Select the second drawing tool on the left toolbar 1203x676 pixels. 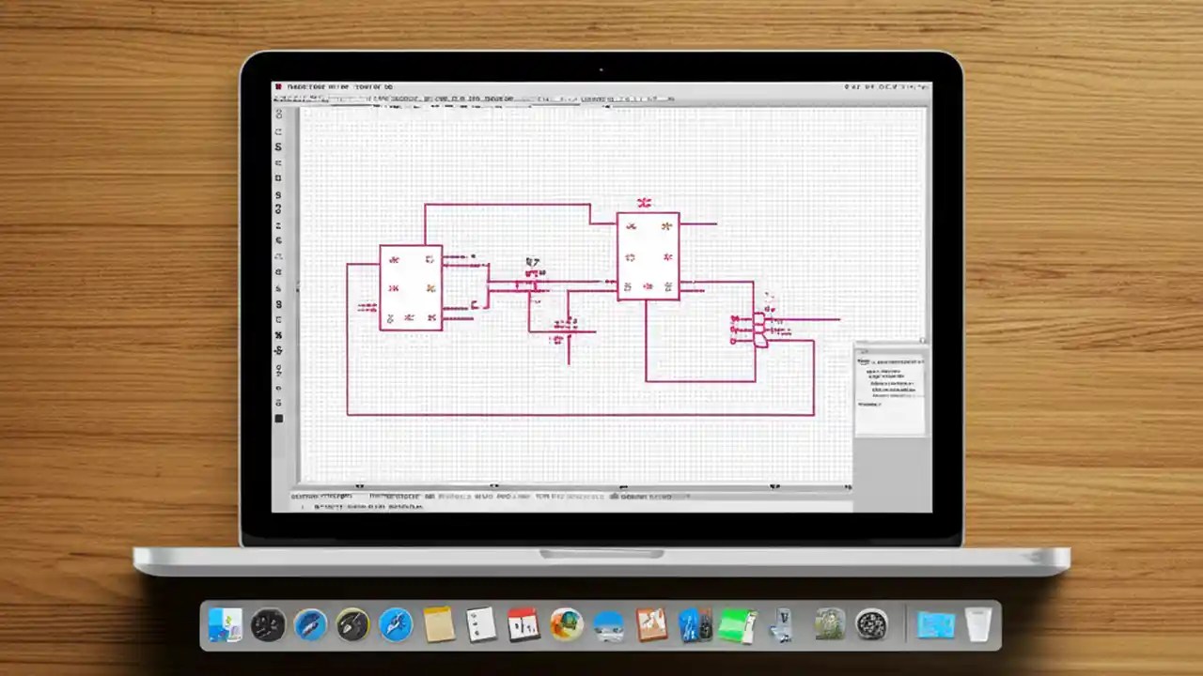[278, 131]
